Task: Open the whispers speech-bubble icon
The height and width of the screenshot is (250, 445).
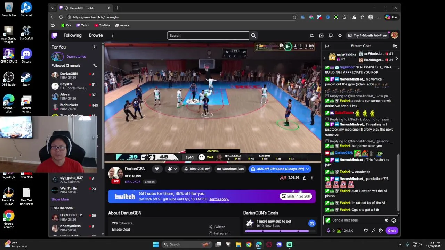Action: (x=331, y=35)
